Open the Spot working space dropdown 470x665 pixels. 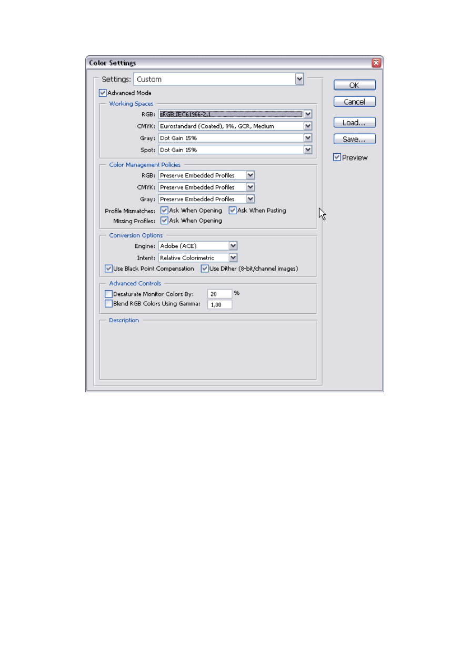(308, 150)
